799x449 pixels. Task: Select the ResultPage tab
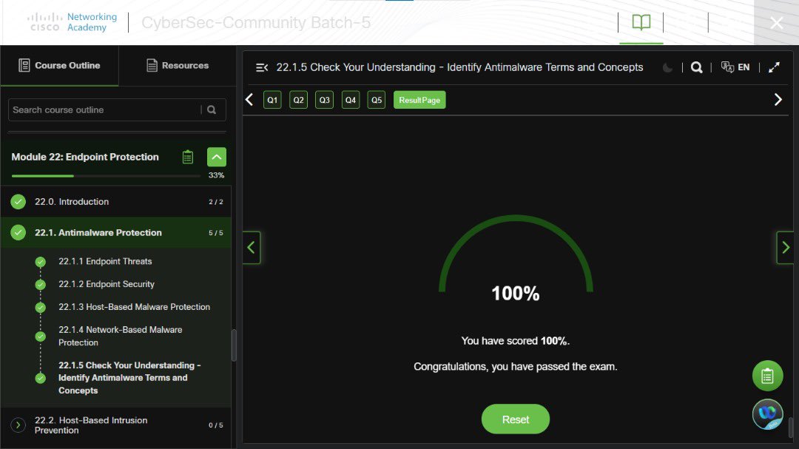click(419, 100)
